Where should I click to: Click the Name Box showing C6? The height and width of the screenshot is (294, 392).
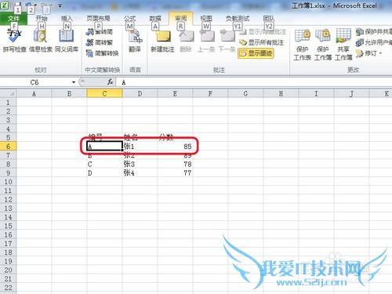point(35,82)
